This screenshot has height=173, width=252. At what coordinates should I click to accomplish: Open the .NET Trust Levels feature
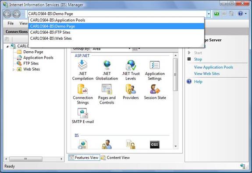131,70
